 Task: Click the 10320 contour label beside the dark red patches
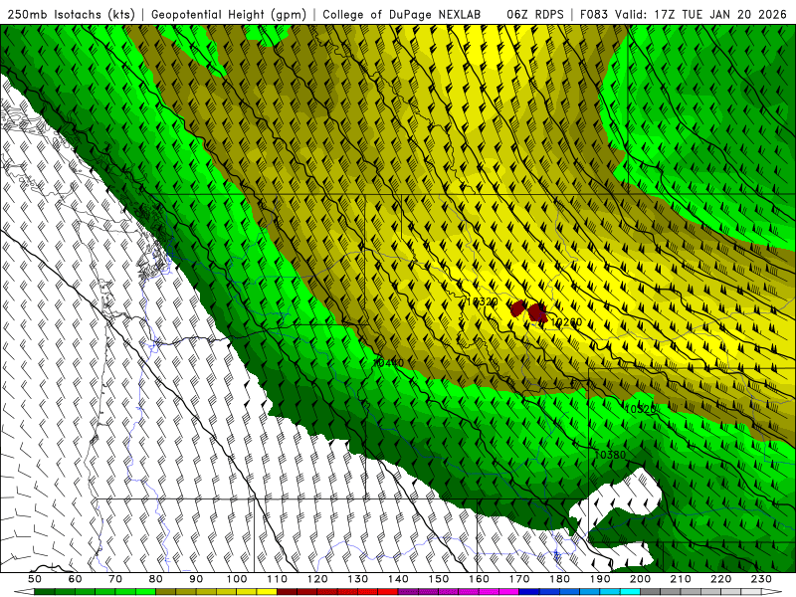point(482,301)
